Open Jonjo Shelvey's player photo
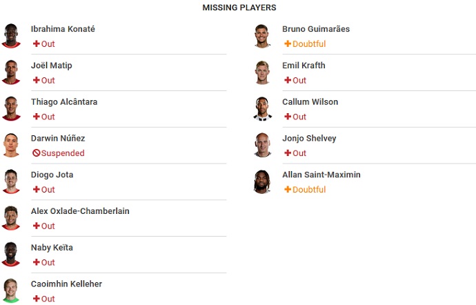This screenshot has width=476, height=305. tap(262, 145)
